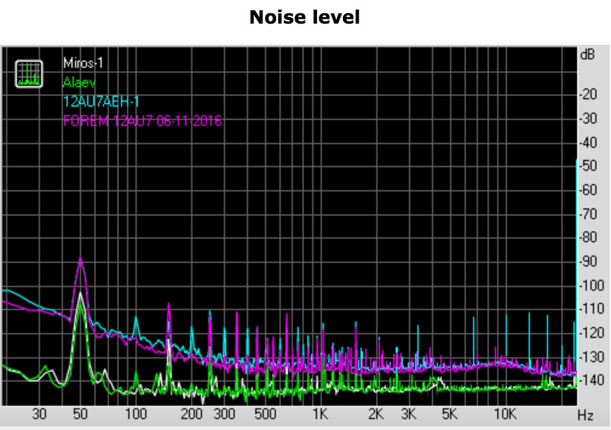Click the 10K frequency axis label
The width and height of the screenshot is (611, 430).
(505, 415)
